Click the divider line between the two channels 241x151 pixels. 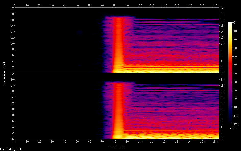click(x=117, y=73)
